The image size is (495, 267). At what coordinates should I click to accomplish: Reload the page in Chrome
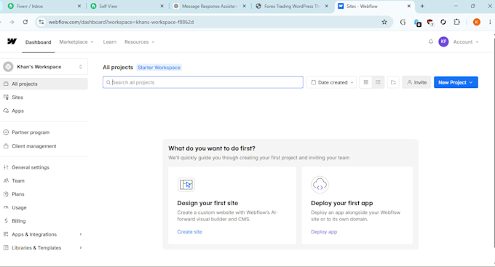(25, 22)
